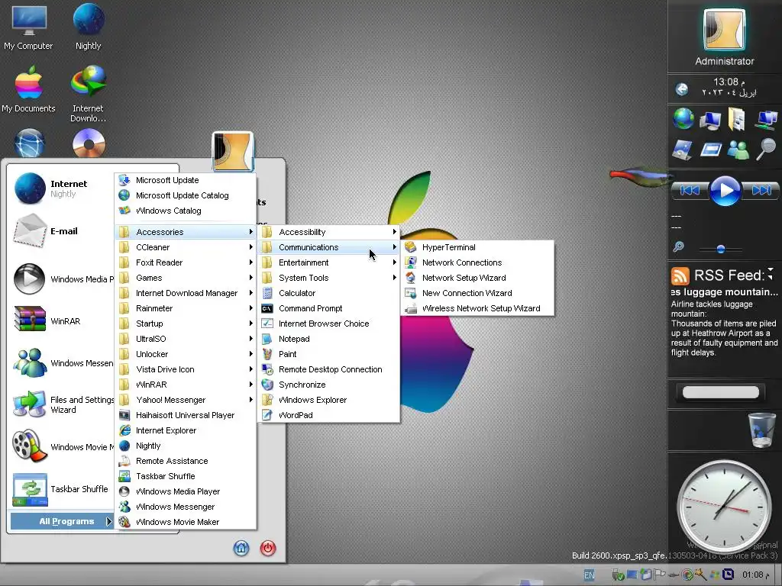782x586 pixels.
Task: Click the analog clock gadget
Action: pos(724,505)
